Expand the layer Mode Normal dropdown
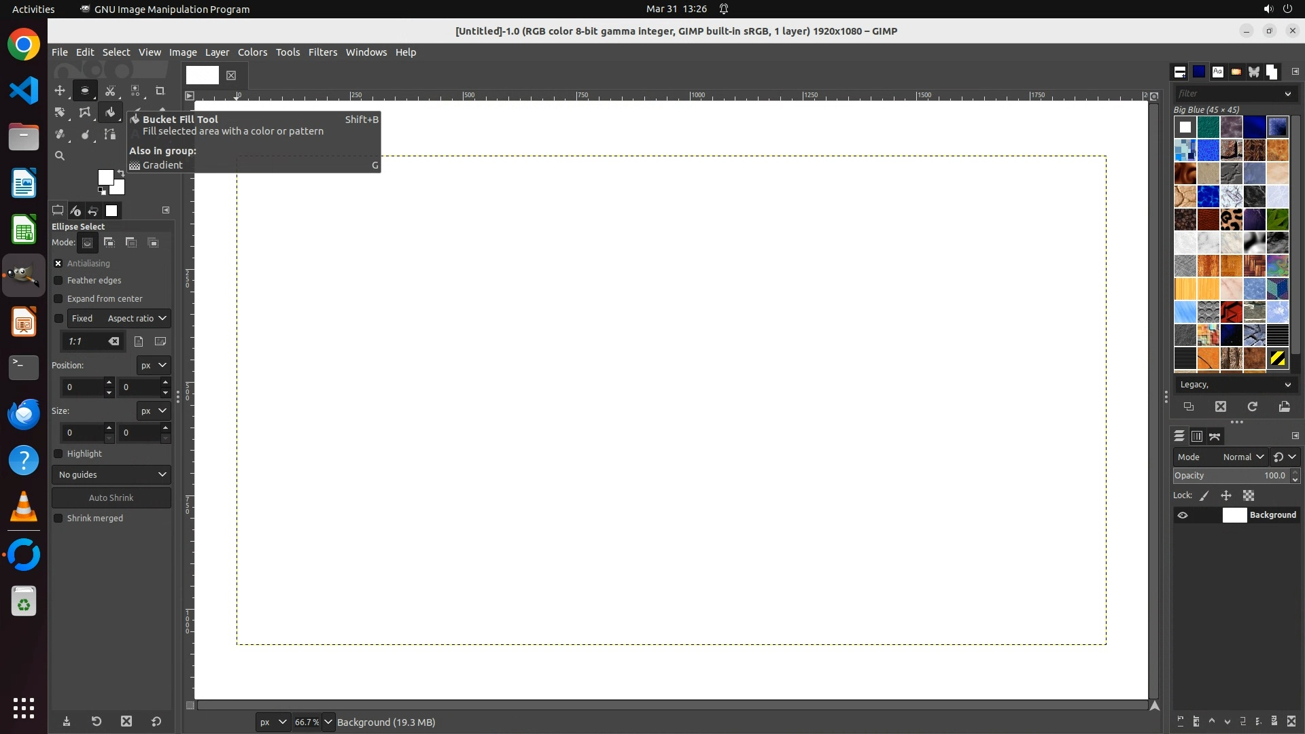This screenshot has height=734, width=1305. (x=1242, y=457)
